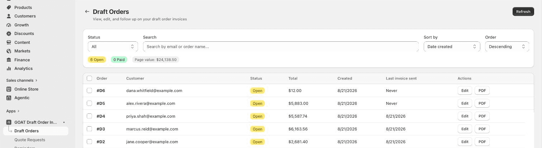The width and height of the screenshot is (542, 148).
Task: Click the GOAT Draft Order app icon
Action: 9,122
